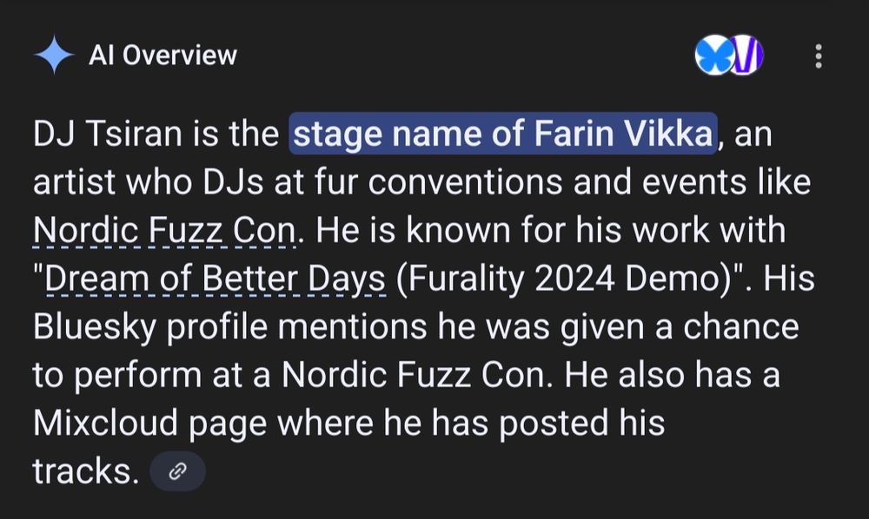Click the word 'tracks.' ending the paragraph

pyautogui.click(x=86, y=471)
